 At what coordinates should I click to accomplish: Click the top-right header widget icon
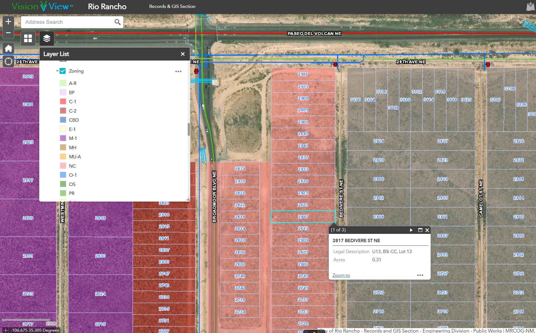(x=531, y=6)
